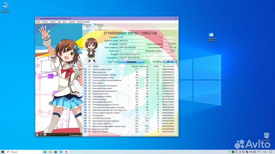
Task: Open the Windows Start menu
Action: (2, 152)
